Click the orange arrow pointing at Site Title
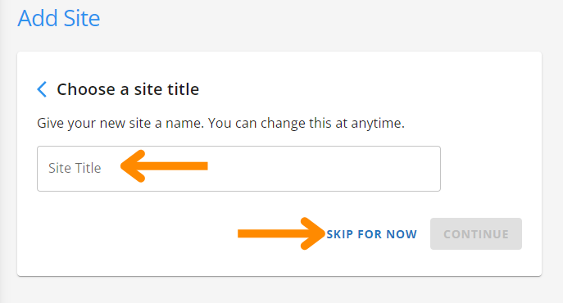 (164, 166)
